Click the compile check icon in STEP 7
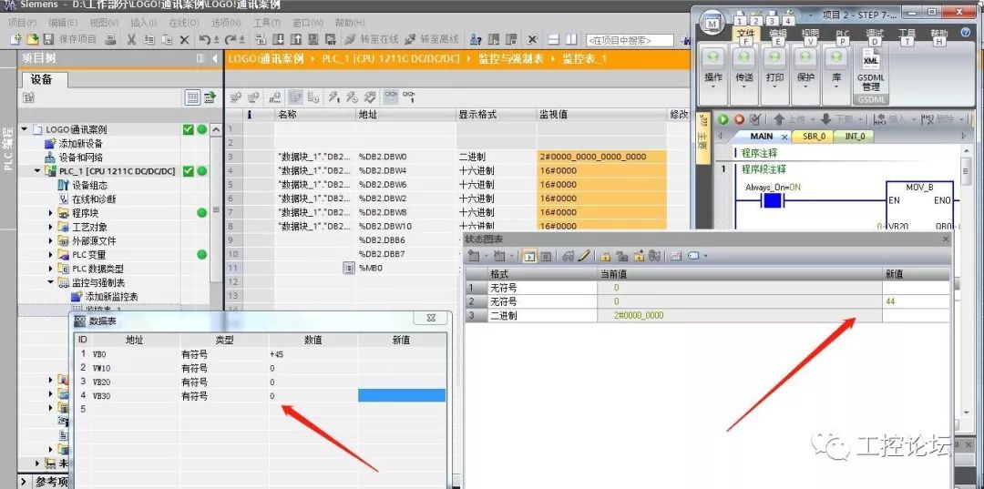The width and height of the screenshot is (984, 489). point(755,119)
